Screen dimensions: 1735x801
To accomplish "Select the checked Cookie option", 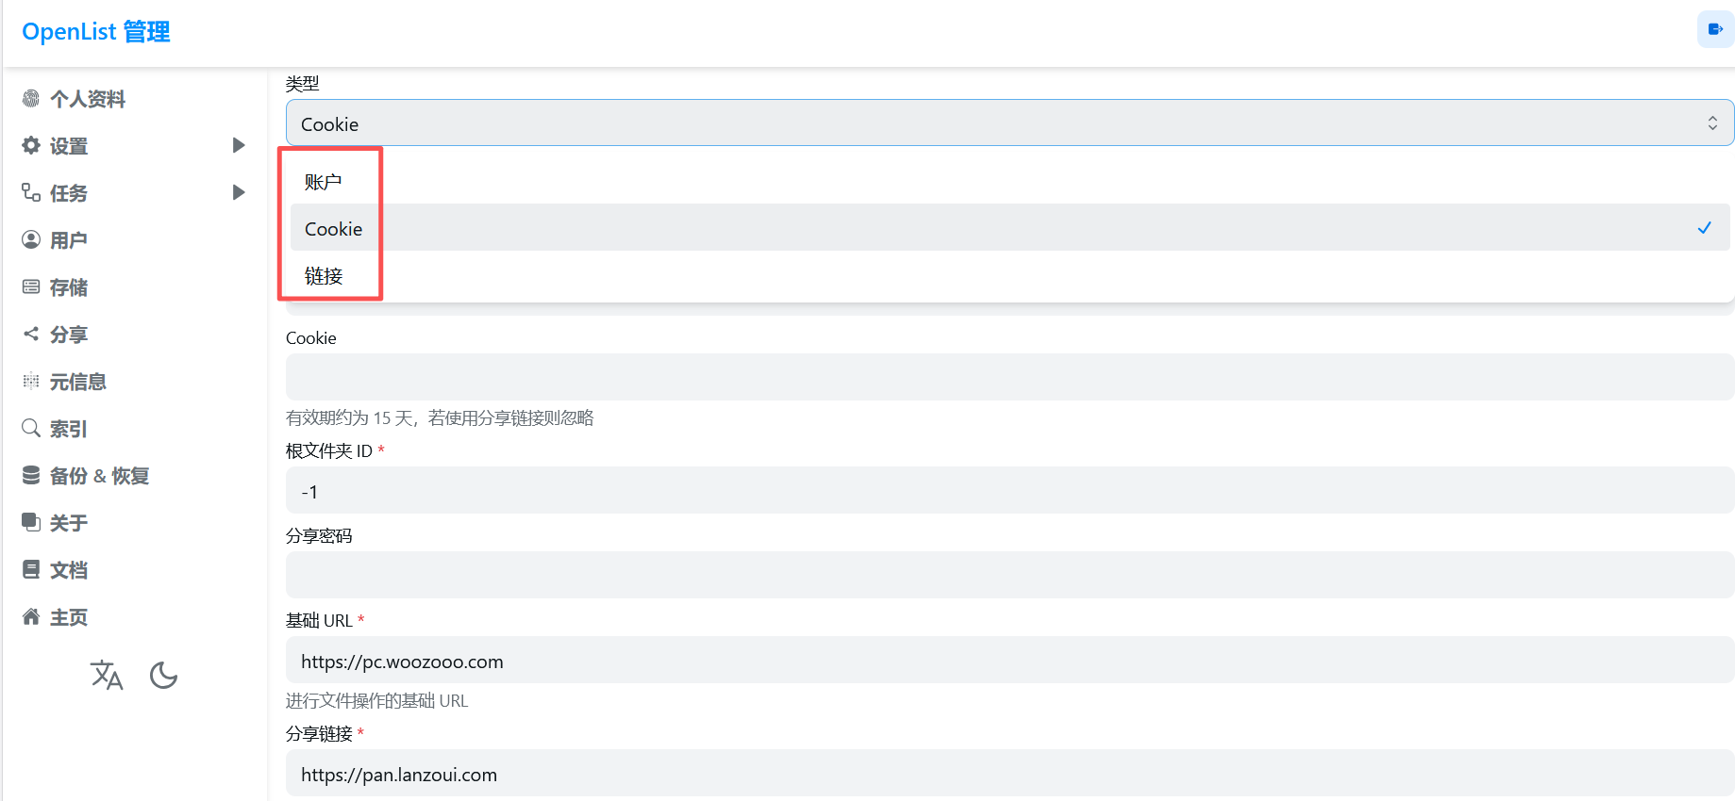I will 334,229.
